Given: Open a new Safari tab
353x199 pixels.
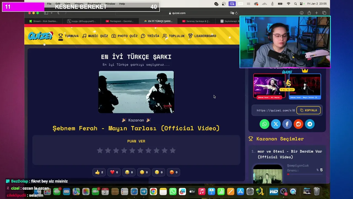Looking at the screenshot, I should coord(317,13).
